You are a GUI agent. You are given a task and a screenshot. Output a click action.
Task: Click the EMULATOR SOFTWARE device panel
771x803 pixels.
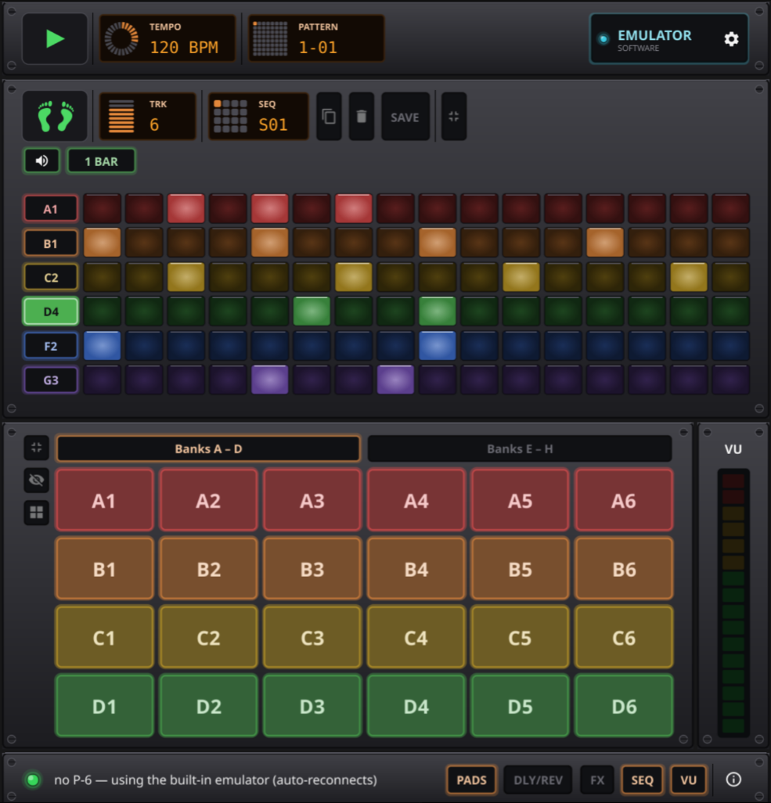pos(669,39)
